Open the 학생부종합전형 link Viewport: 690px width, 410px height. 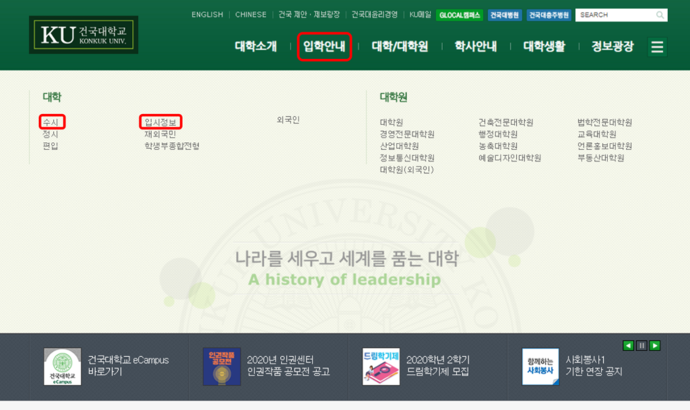pyautogui.click(x=172, y=146)
